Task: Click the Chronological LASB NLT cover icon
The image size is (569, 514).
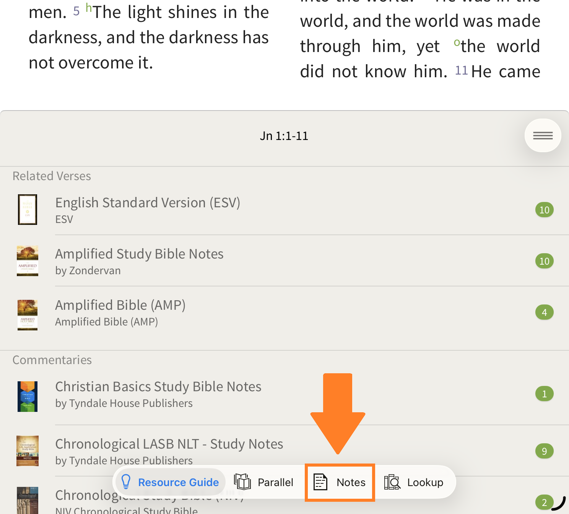Action: [28, 451]
